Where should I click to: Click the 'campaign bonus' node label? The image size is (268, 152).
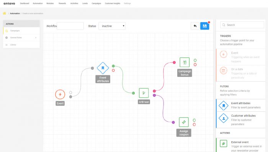(185, 73)
